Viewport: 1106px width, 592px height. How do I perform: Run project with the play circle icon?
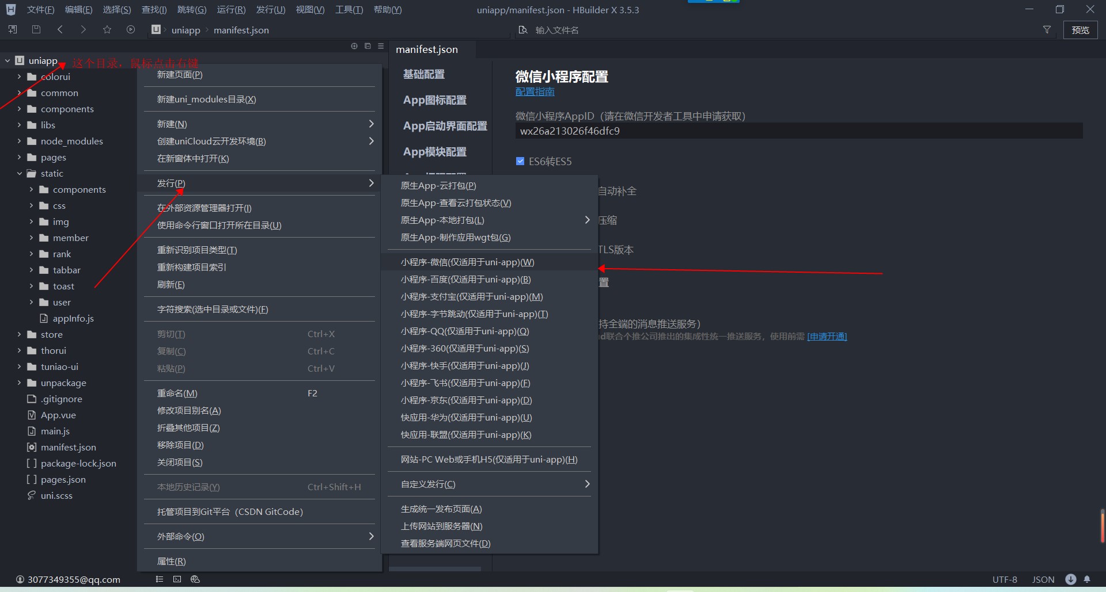131,29
